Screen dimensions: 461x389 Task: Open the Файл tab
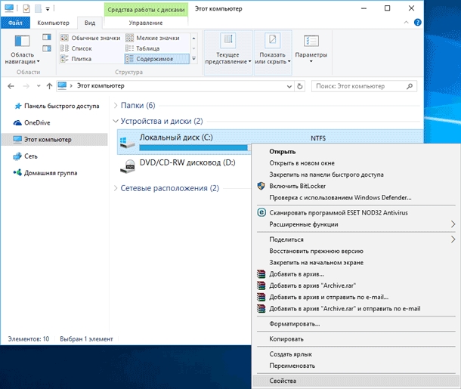pos(15,23)
